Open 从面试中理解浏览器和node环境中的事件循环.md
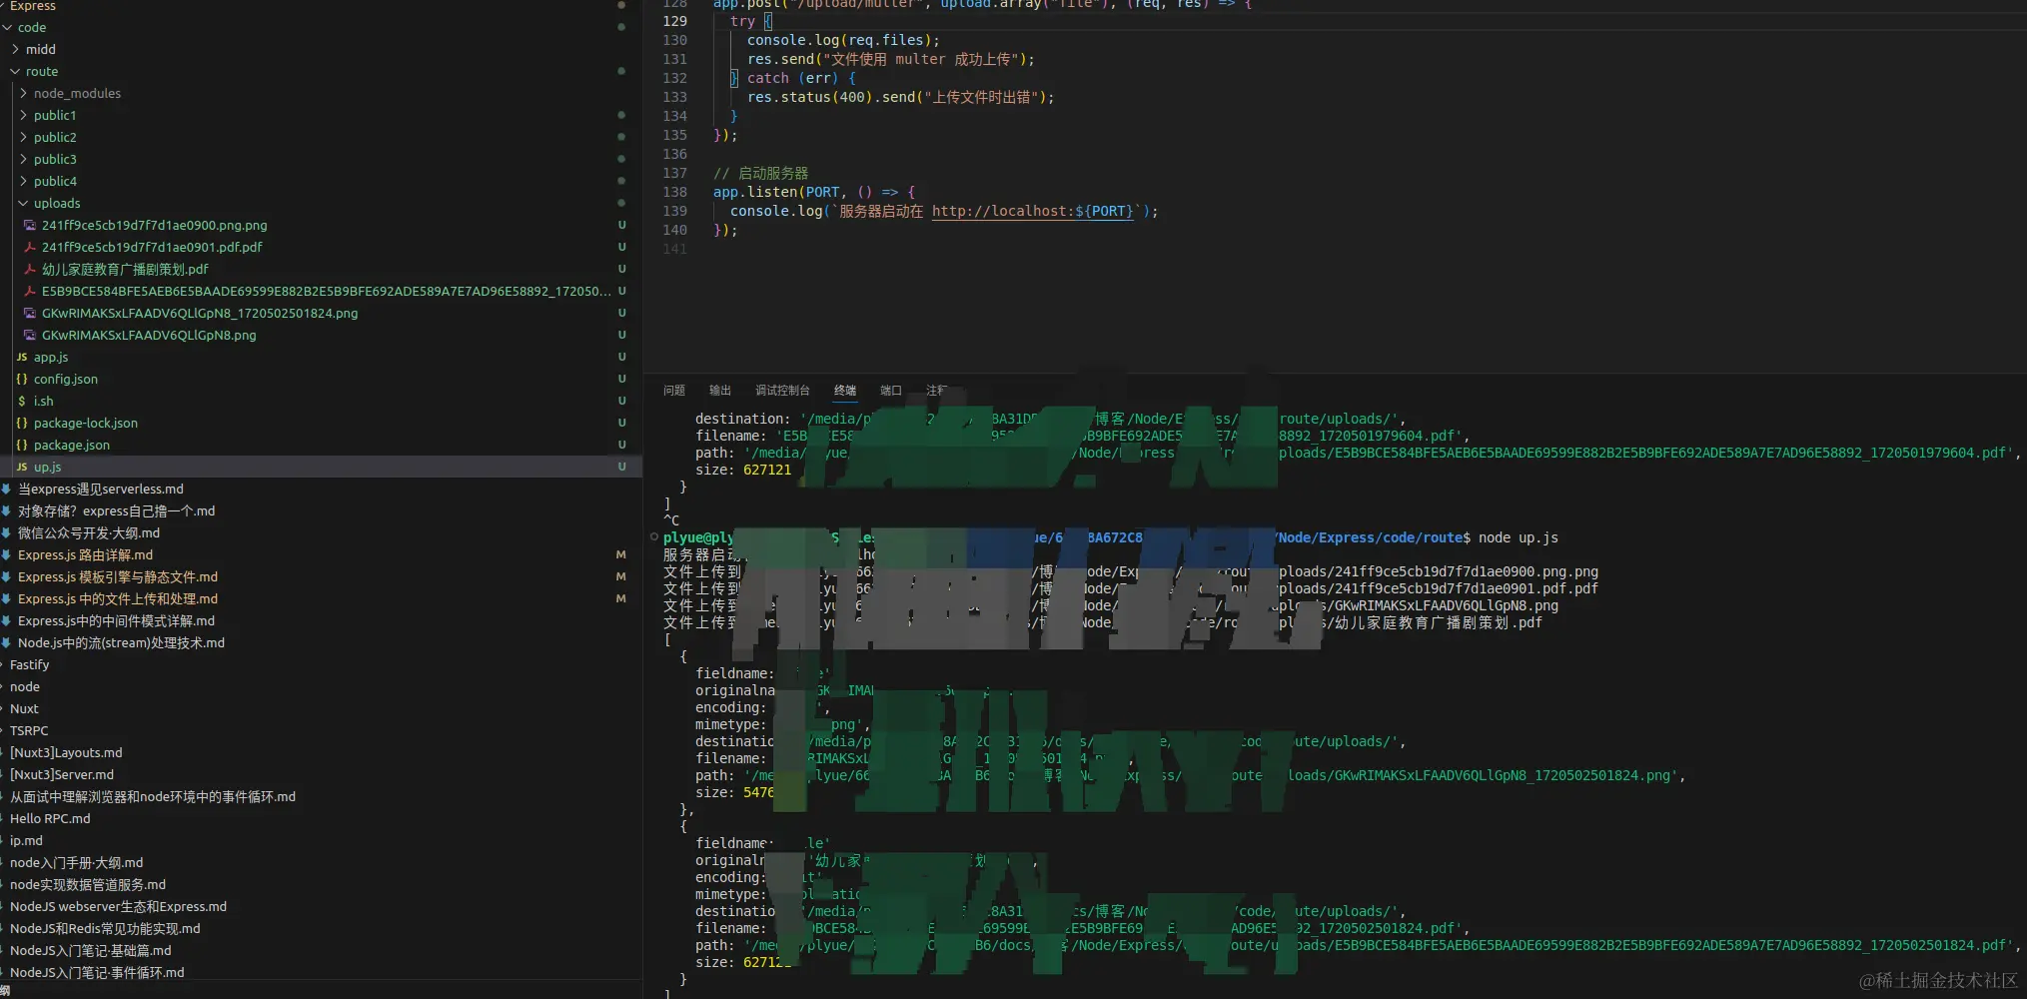This screenshot has height=999, width=2027. [x=153, y=797]
